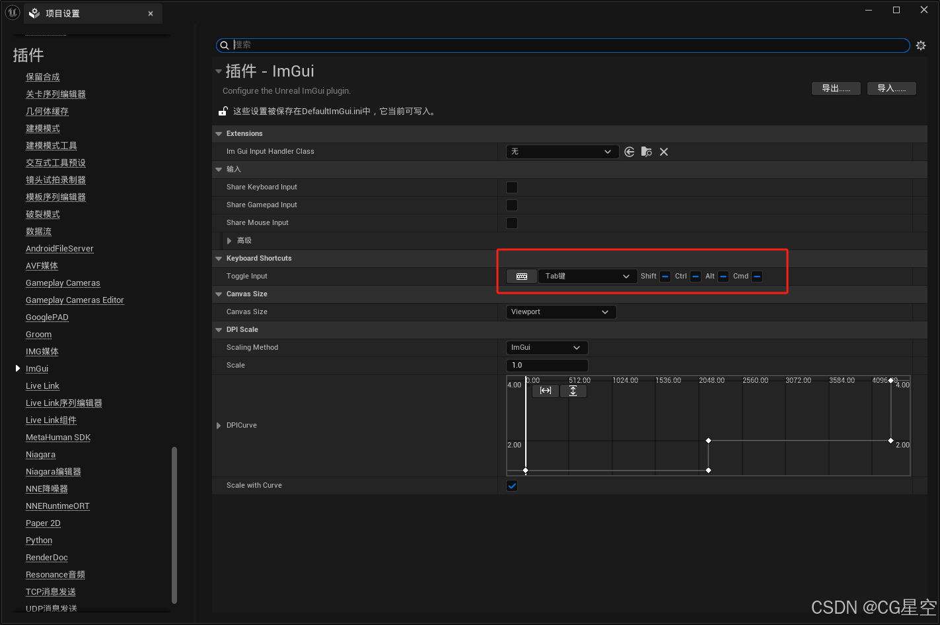940x625 pixels.
Task: Click the settings gear icon beside search
Action: [921, 46]
